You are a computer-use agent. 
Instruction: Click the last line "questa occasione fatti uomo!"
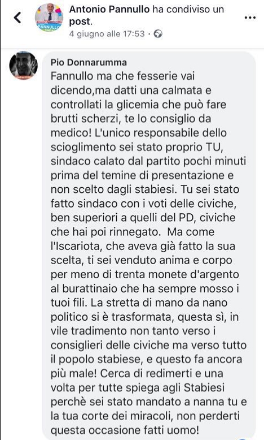[125, 430]
